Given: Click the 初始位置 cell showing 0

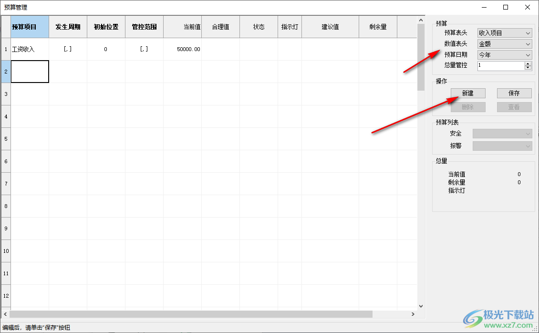Looking at the screenshot, I should [106, 49].
